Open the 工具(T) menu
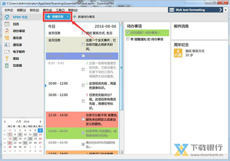This screenshot has height=161, width=230. click(x=59, y=10)
